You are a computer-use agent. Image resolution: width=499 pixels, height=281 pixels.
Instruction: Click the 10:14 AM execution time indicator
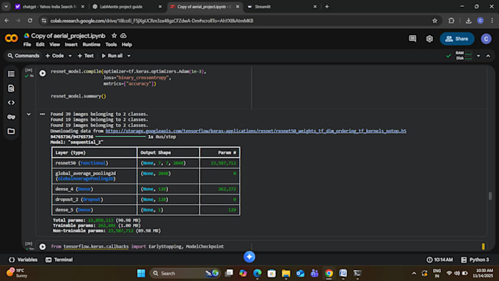click(440, 260)
